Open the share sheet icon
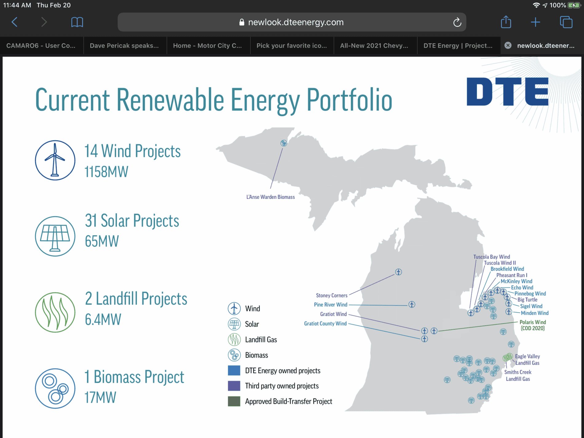The width and height of the screenshot is (584, 438). (506, 22)
